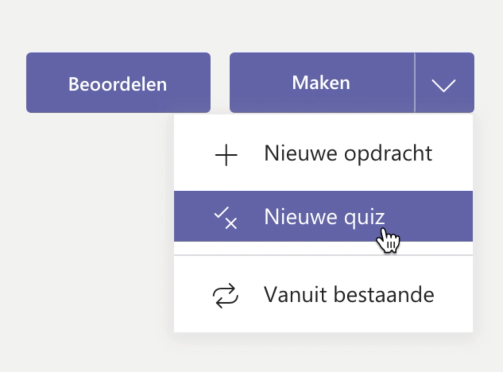Click the Maken button label
Image resolution: width=503 pixels, height=372 pixels.
click(x=321, y=83)
